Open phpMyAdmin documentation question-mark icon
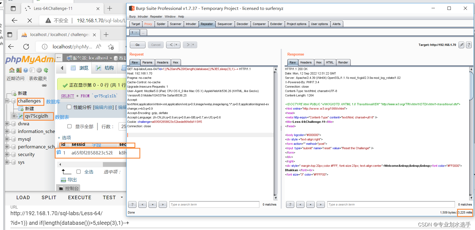The height and width of the screenshot is (230, 475). [x=26, y=70]
